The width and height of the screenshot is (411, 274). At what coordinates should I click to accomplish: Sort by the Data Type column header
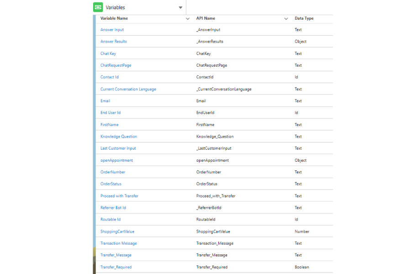pos(304,19)
